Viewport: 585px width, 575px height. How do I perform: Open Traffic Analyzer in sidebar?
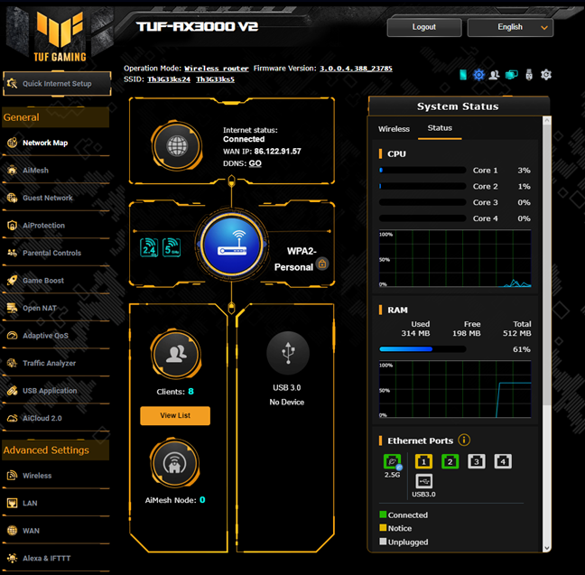coord(56,364)
